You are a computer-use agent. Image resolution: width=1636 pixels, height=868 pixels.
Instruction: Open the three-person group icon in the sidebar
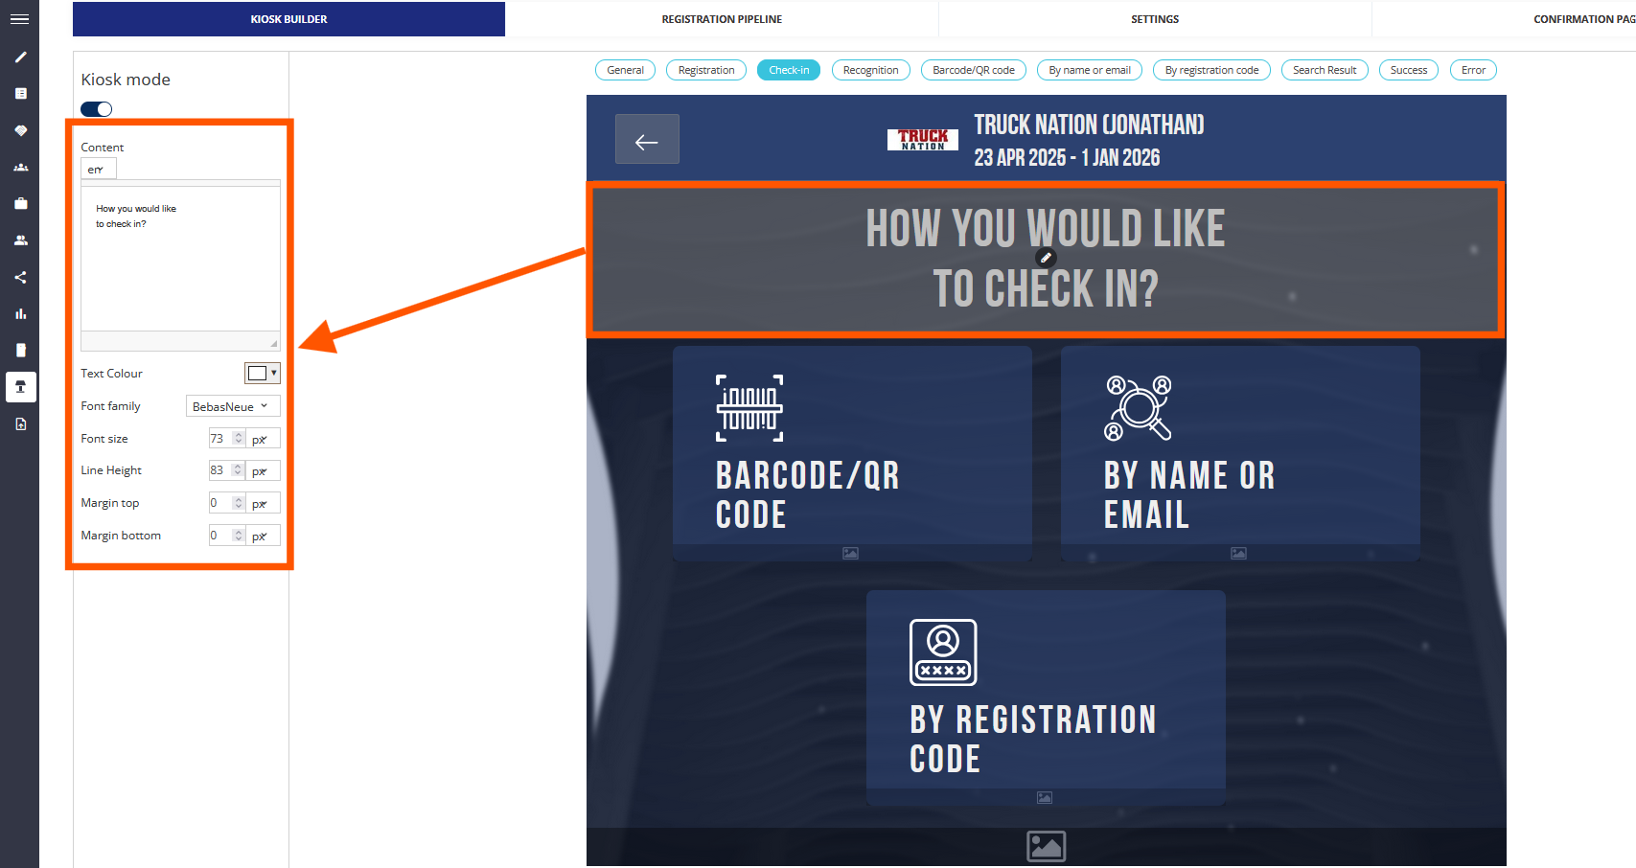coord(20,168)
